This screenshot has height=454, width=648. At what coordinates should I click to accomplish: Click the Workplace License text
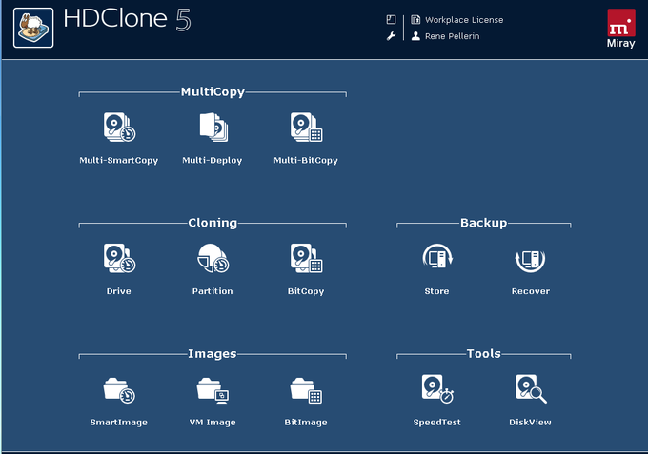click(464, 20)
